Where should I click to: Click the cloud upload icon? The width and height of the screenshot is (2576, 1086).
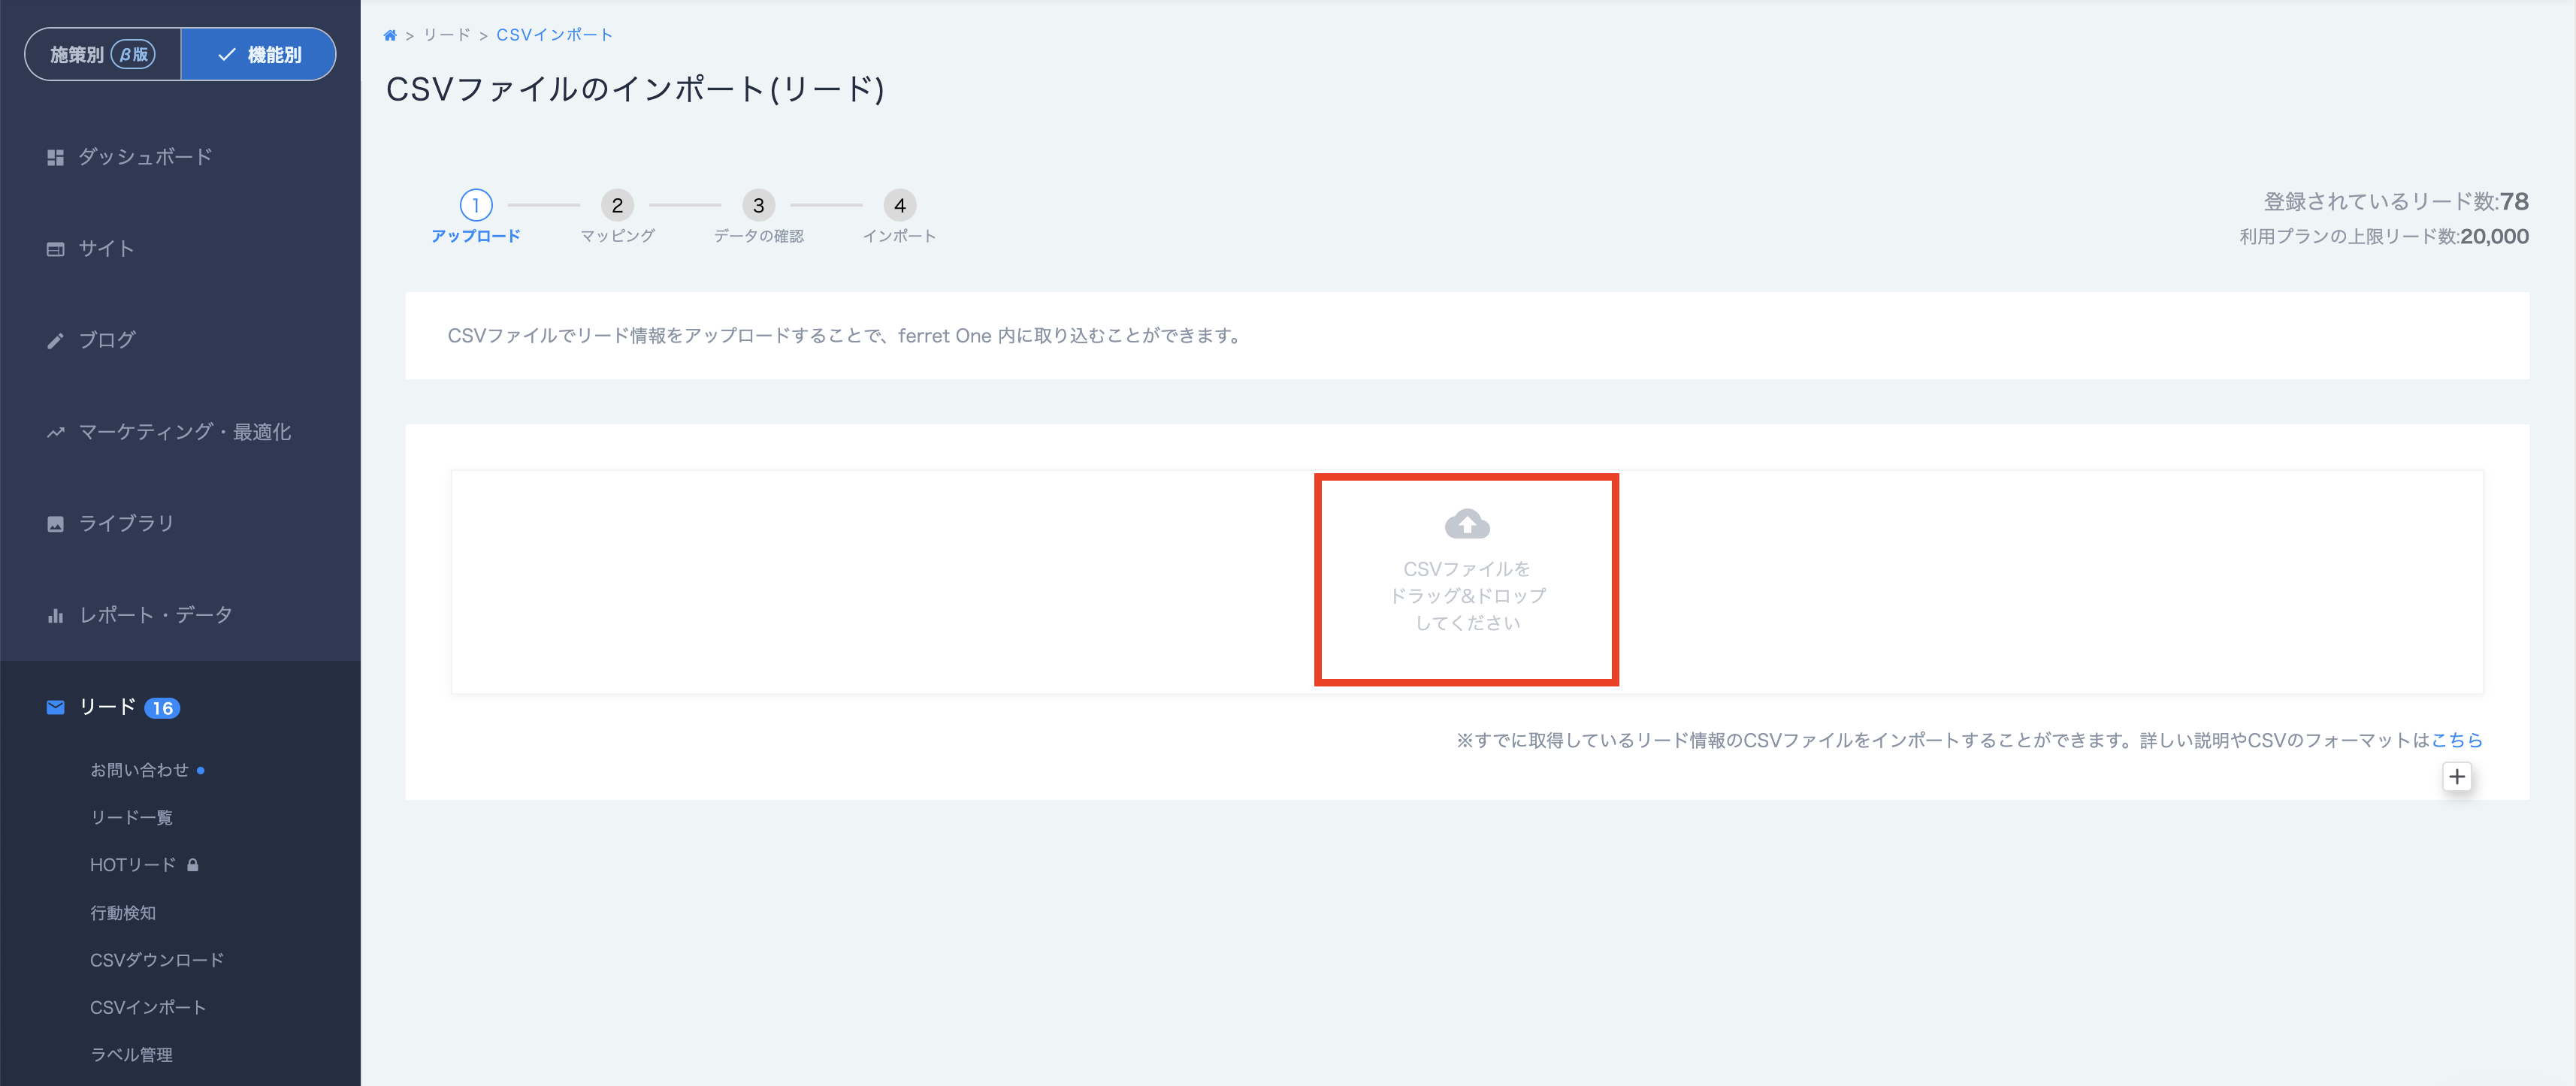pyautogui.click(x=1467, y=523)
